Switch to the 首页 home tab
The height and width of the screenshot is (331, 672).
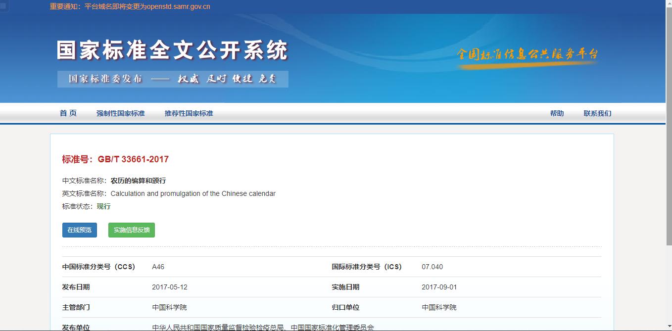point(67,113)
